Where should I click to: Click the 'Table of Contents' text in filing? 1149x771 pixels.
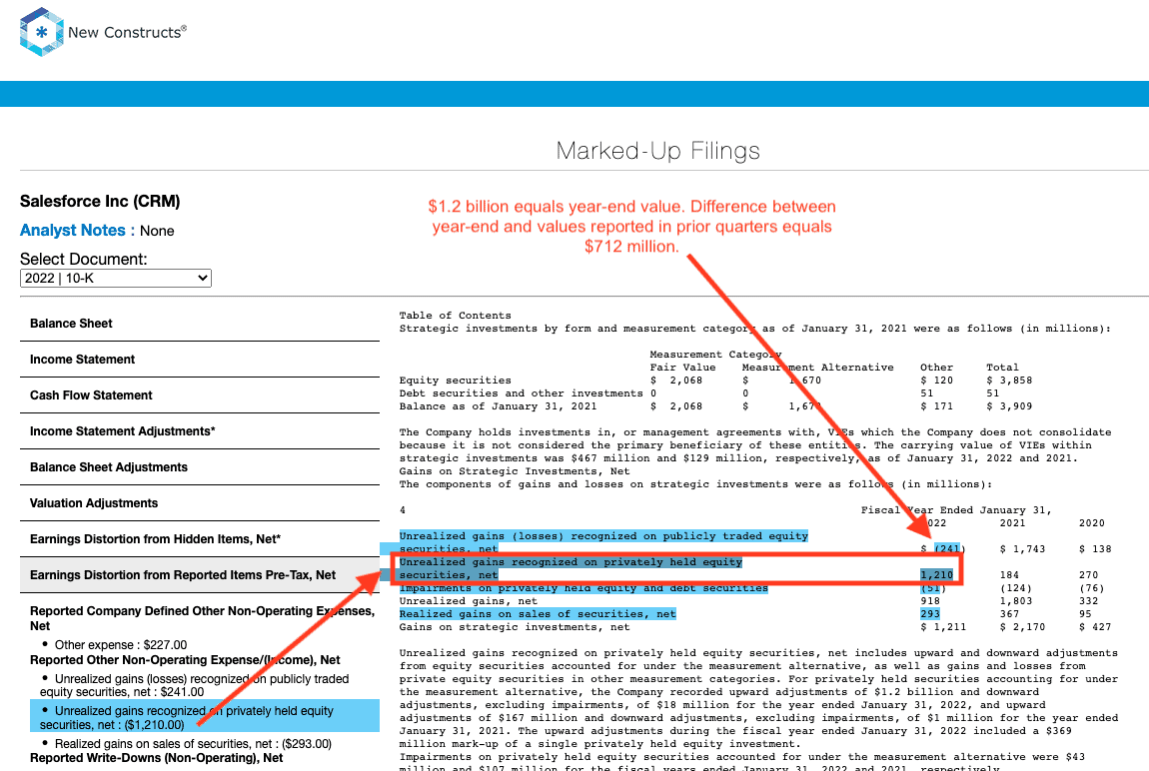point(455,316)
